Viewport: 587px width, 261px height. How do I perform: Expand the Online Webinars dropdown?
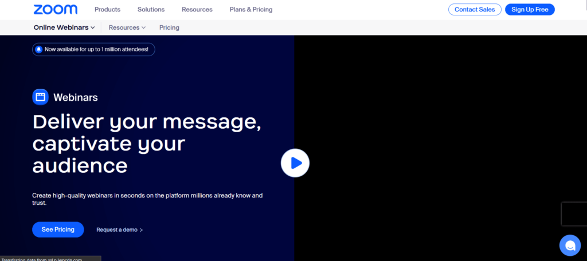pos(64,27)
